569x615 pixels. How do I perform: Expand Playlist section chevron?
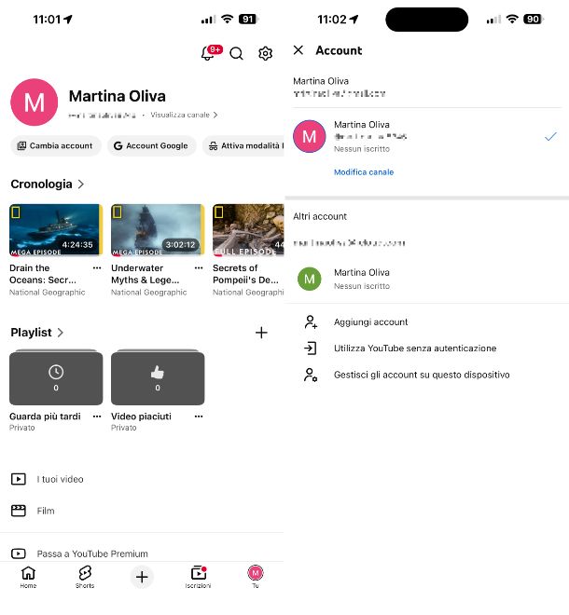coord(60,333)
